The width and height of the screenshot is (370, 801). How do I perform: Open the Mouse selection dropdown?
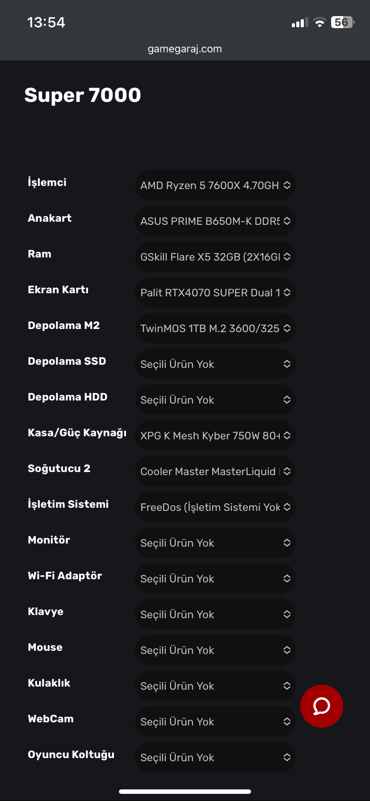[x=215, y=650]
